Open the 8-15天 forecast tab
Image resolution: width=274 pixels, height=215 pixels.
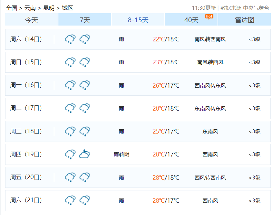click(x=137, y=19)
